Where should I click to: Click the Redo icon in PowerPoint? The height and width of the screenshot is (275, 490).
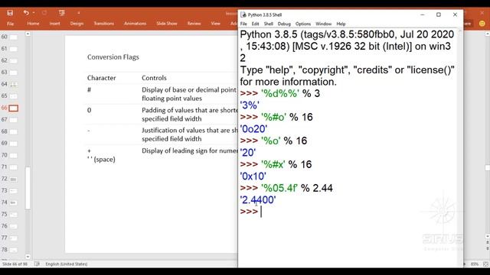tap(44, 13)
